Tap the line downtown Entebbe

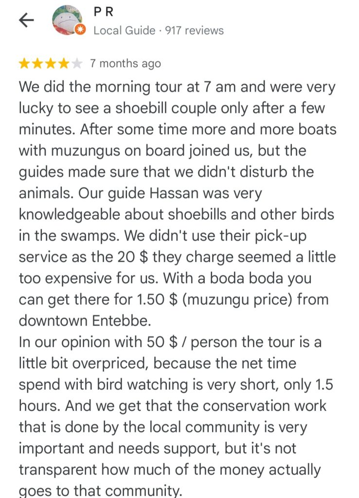[x=85, y=321]
